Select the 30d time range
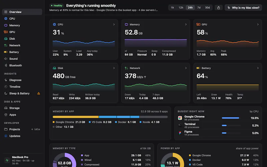Image resolution: width=267 pixels, height=167 pixels. click(x=207, y=8)
